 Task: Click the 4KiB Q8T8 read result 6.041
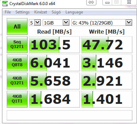[x=54, y=63]
